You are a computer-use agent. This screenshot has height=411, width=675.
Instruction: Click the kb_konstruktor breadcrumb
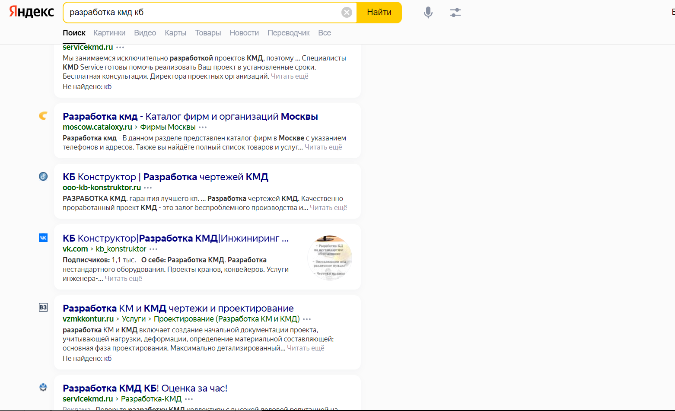click(121, 249)
